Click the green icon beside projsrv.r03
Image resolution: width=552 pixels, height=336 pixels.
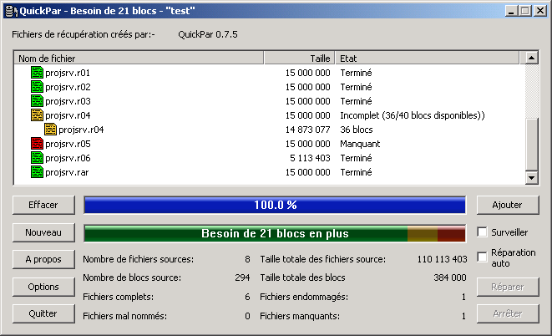pos(37,101)
